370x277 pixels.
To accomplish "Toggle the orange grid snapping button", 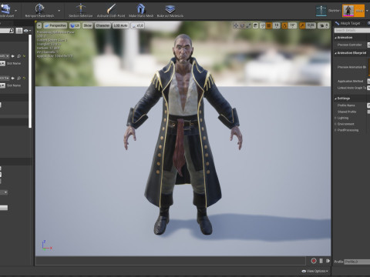I will 269,25.
